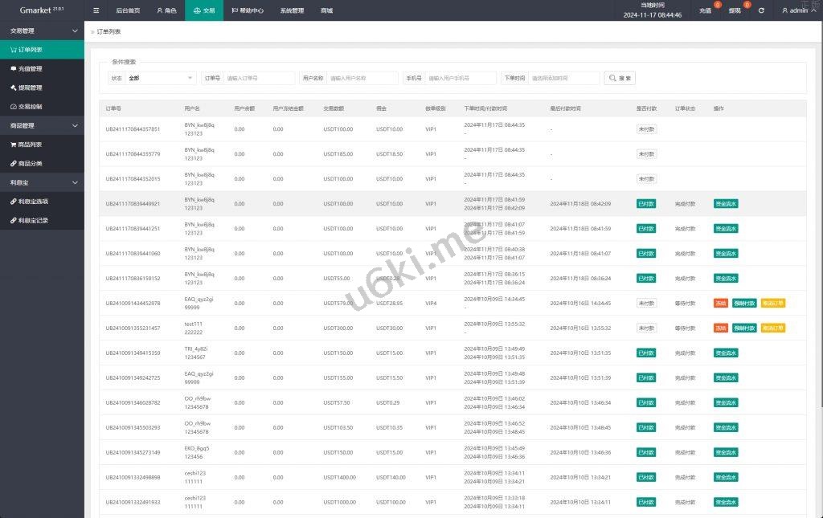Image resolution: width=823 pixels, height=518 pixels.
Task: Click 冻结 button for order UB2410091434452978
Action: [x=721, y=304]
